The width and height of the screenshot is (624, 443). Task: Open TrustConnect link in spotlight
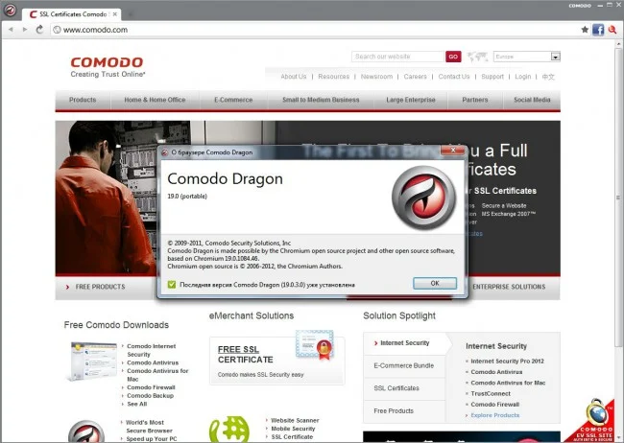coord(491,394)
